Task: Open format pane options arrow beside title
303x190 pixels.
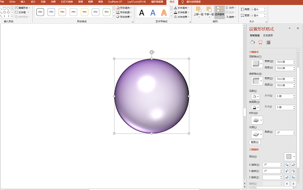Action: click(289, 28)
